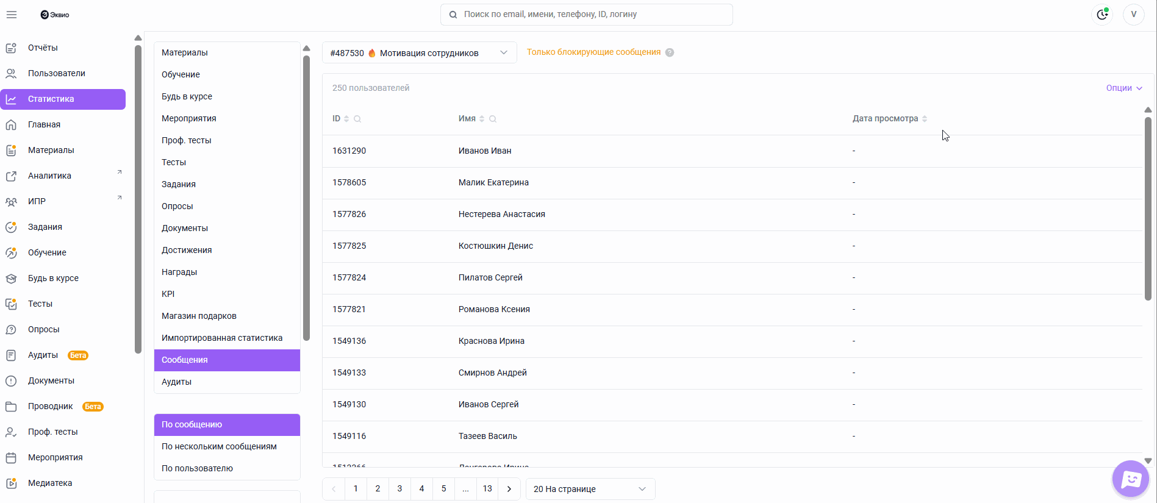Open the search filter for ID column
The height and width of the screenshot is (503, 1157).
pos(357,119)
